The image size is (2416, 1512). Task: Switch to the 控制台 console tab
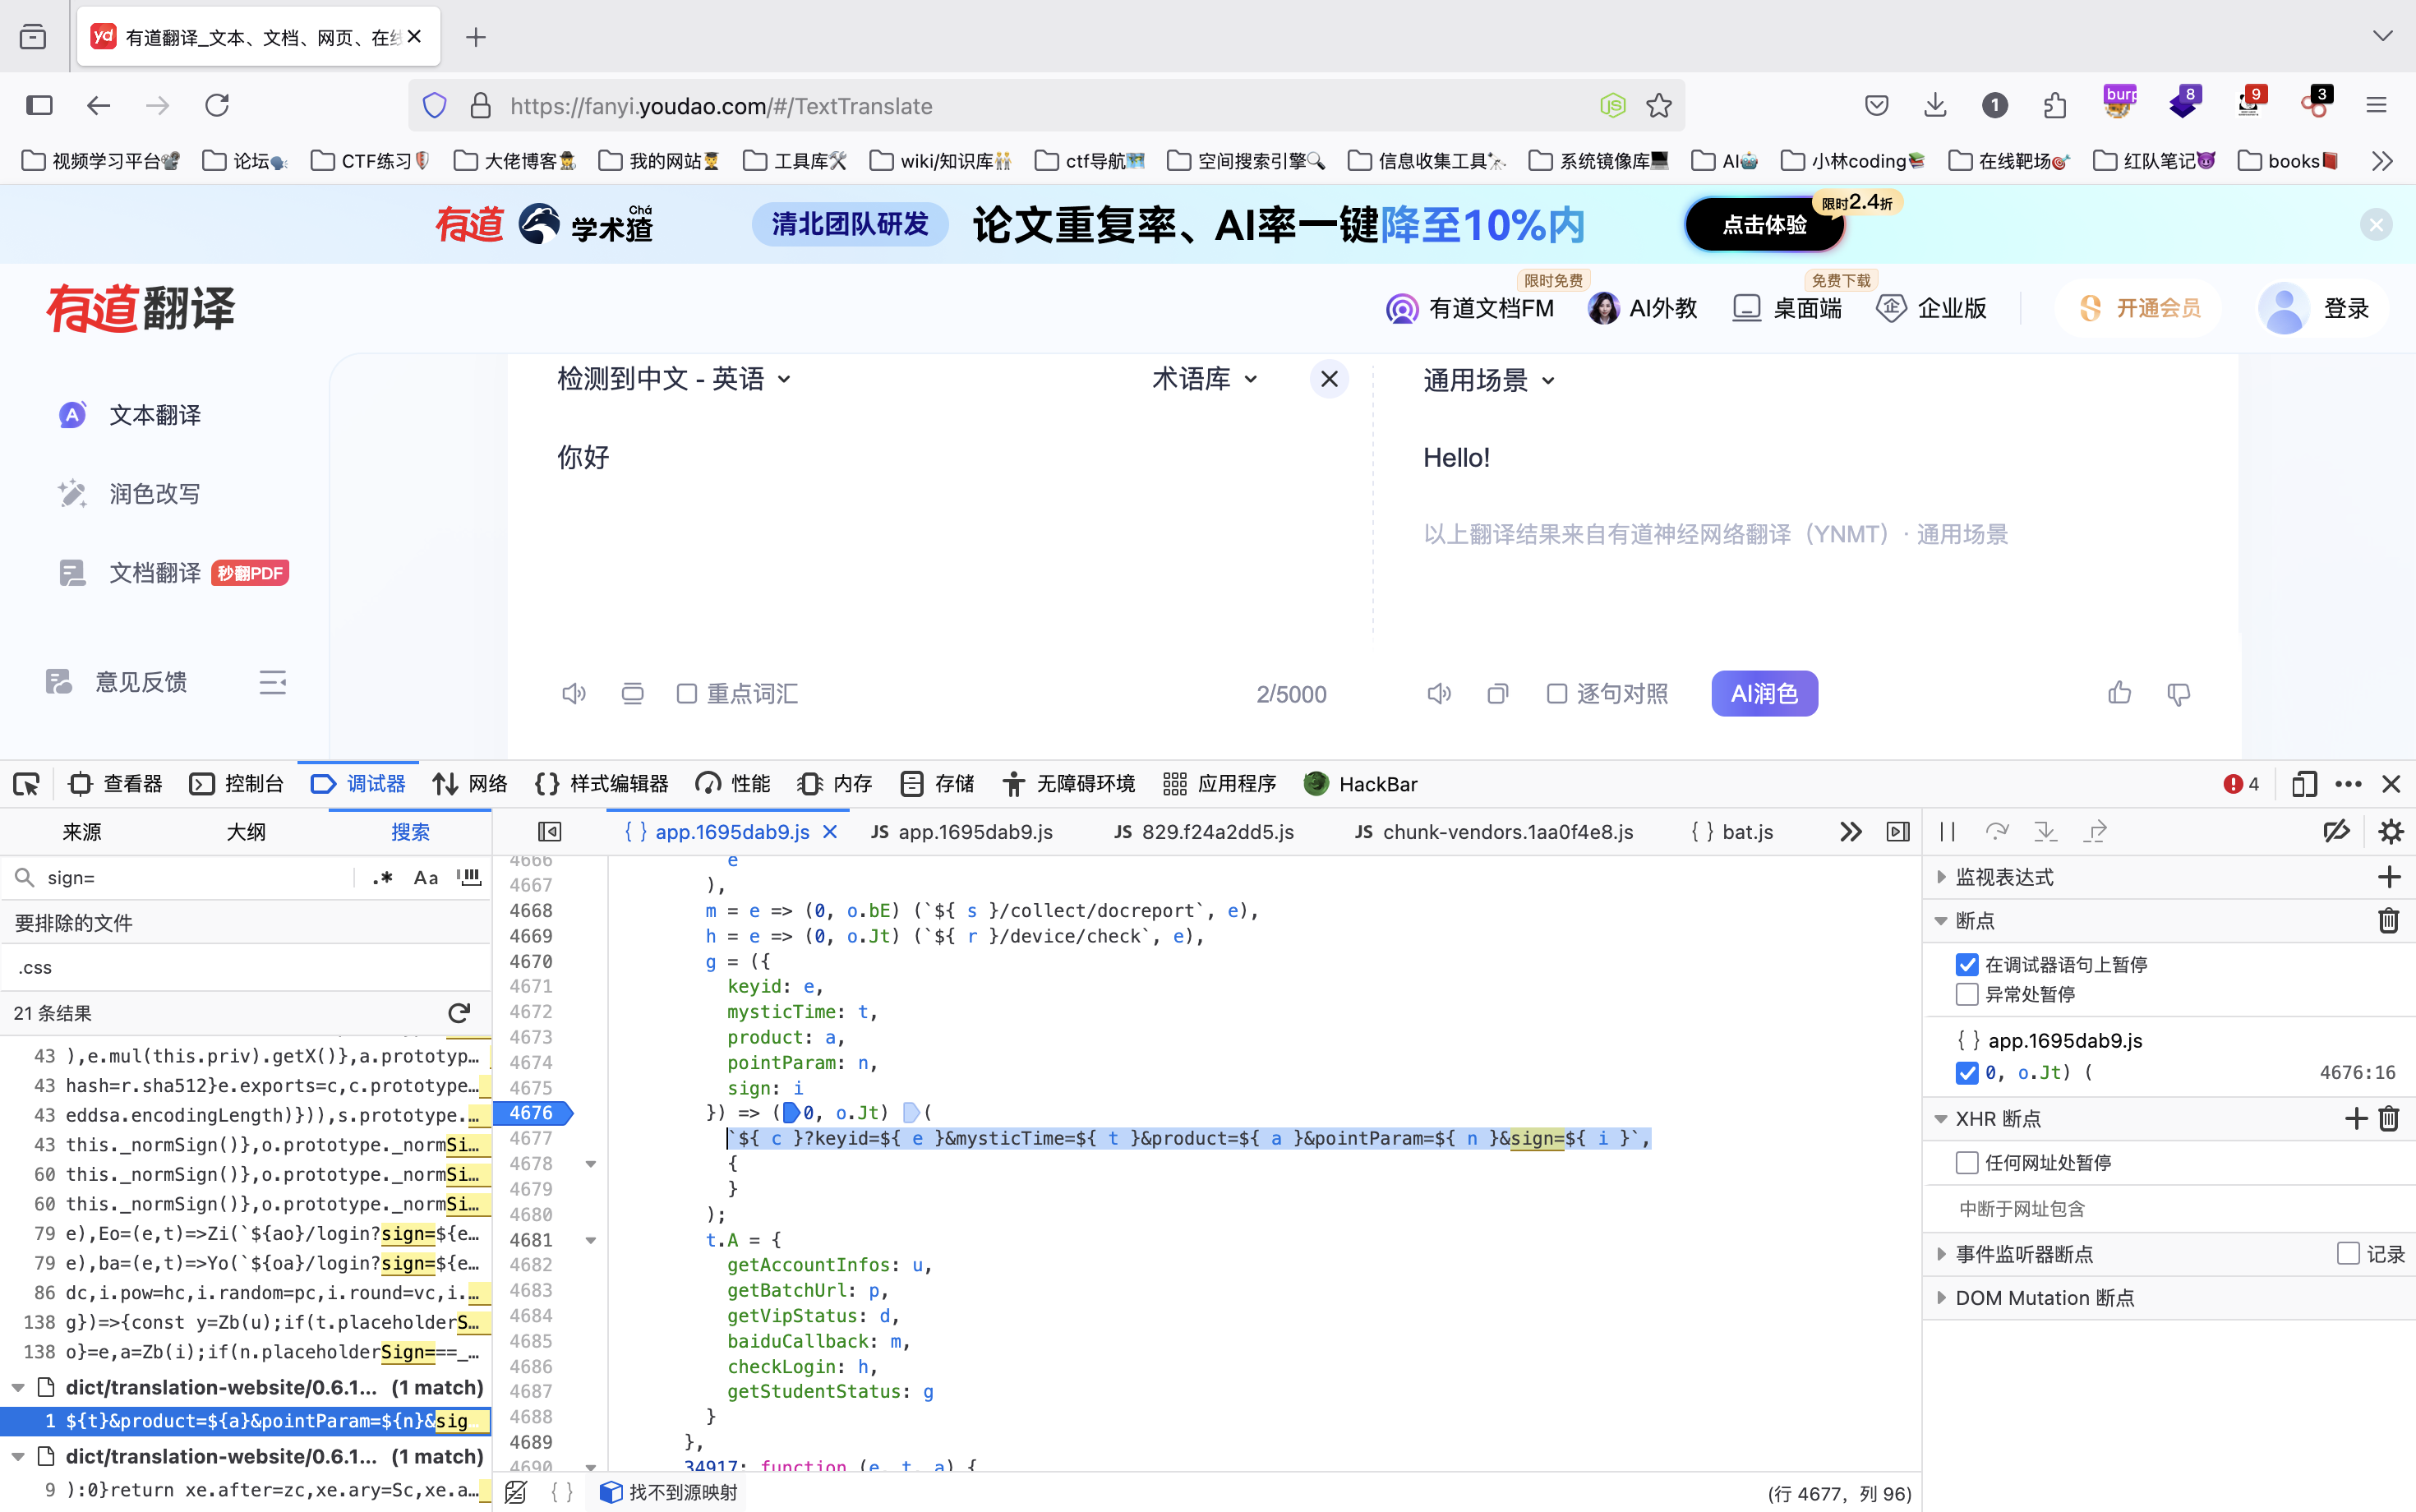[x=237, y=784]
